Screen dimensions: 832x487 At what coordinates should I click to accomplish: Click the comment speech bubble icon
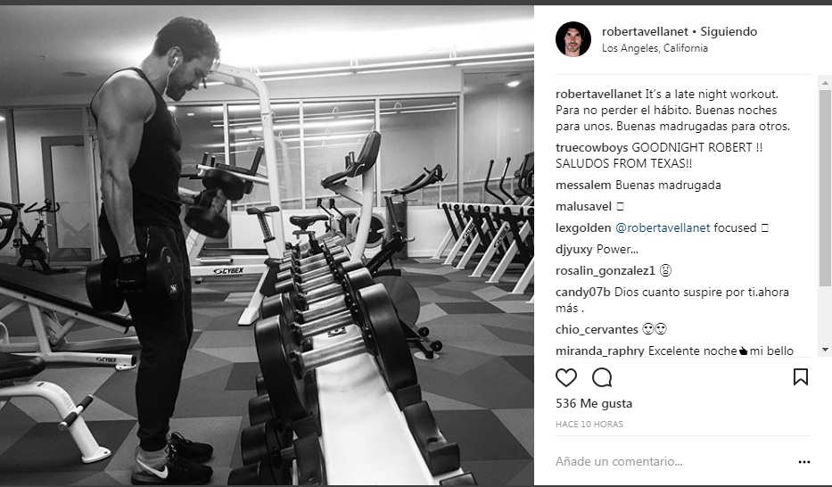602,377
